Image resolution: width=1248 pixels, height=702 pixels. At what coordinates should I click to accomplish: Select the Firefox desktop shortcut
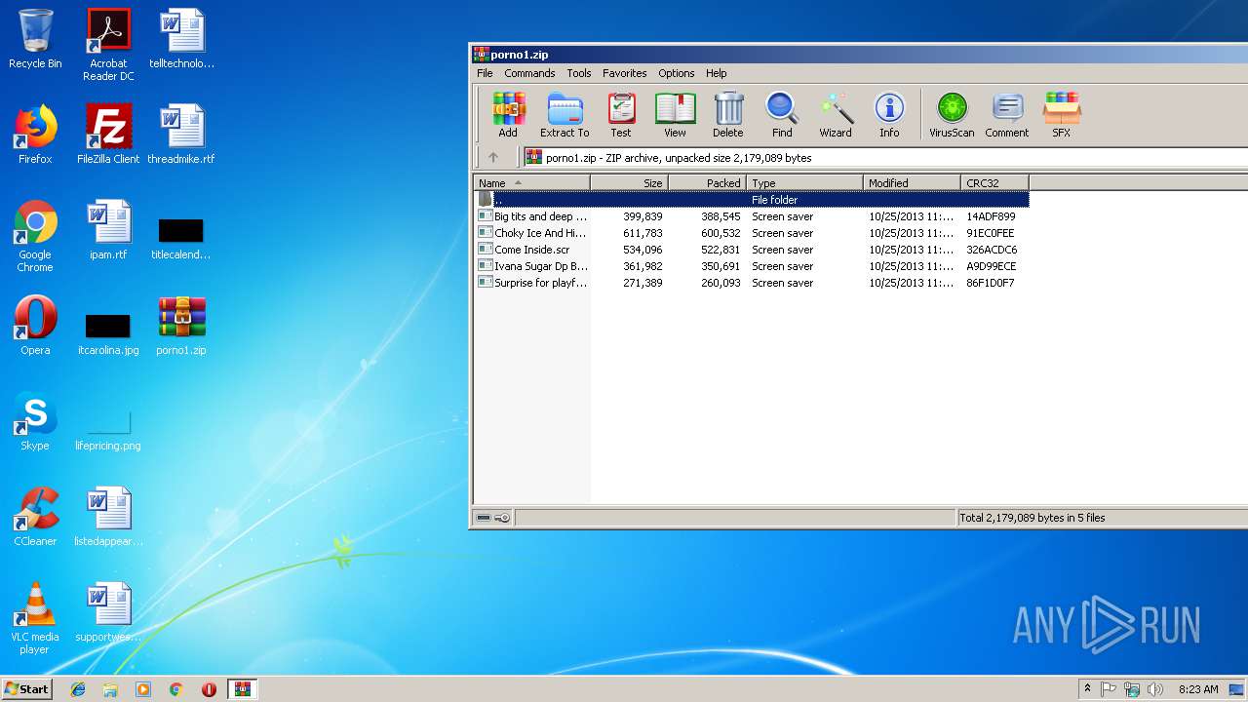pos(35,135)
